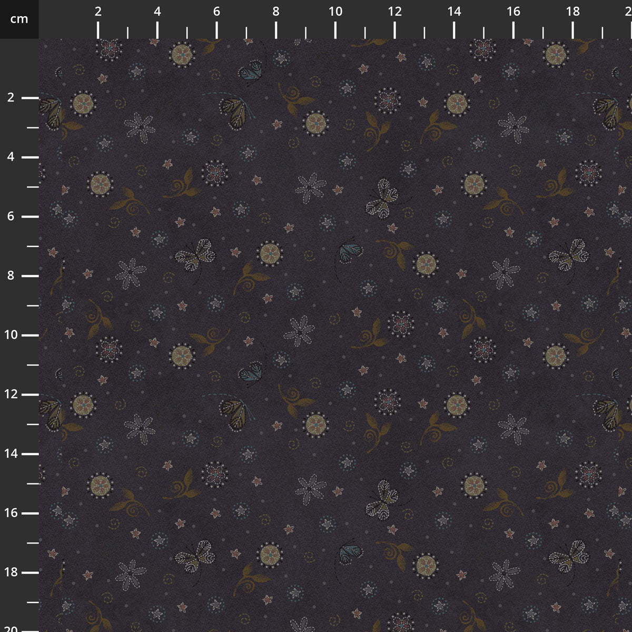This screenshot has width=632, height=632.
Task: Click the 14 cm label on the top ruler
Action: pyautogui.click(x=454, y=12)
